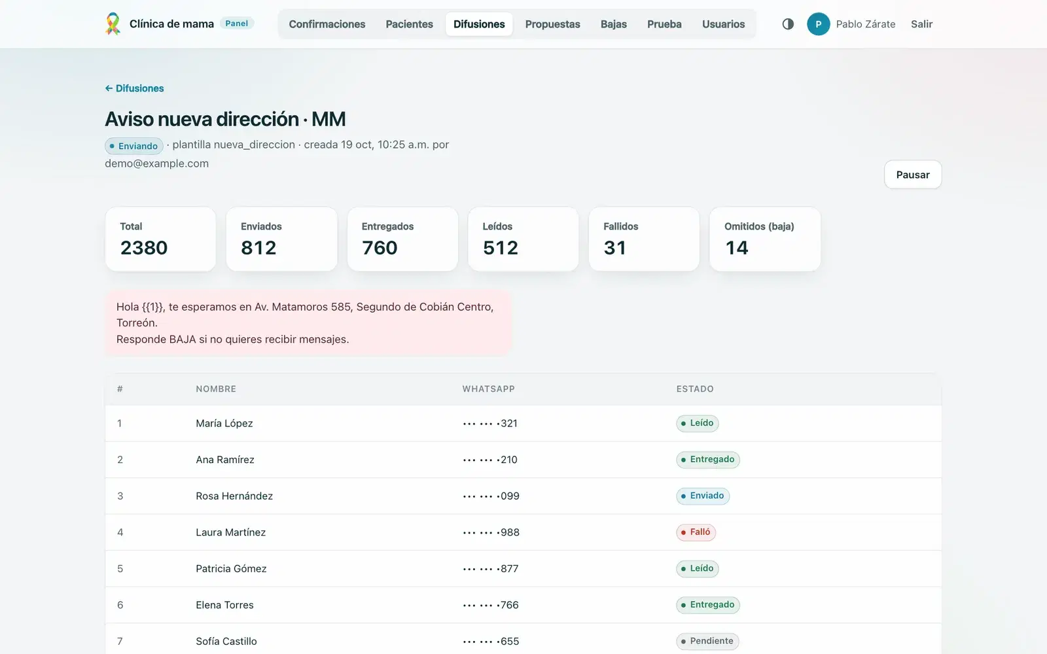The image size is (1047, 654).
Task: Select the Omitidos (baja) 14 stat card
Action: [x=765, y=239]
